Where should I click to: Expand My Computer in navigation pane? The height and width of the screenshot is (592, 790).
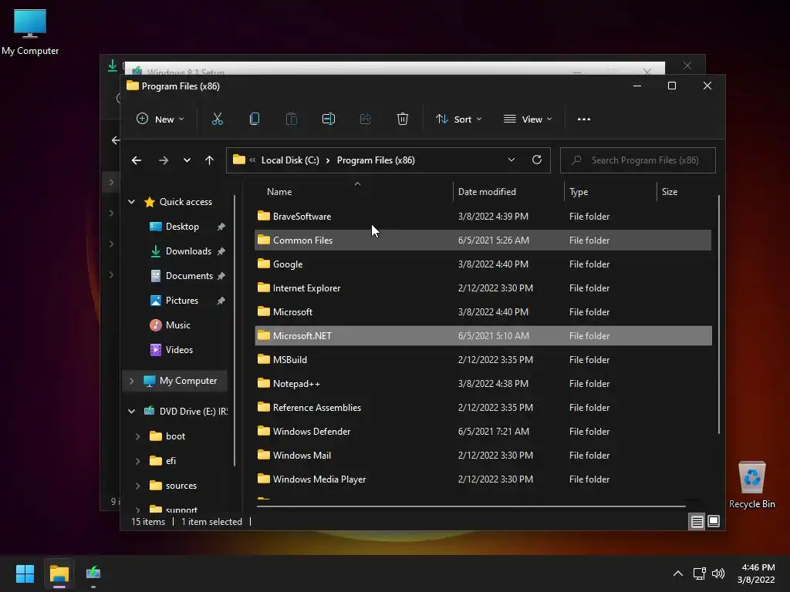click(x=131, y=381)
